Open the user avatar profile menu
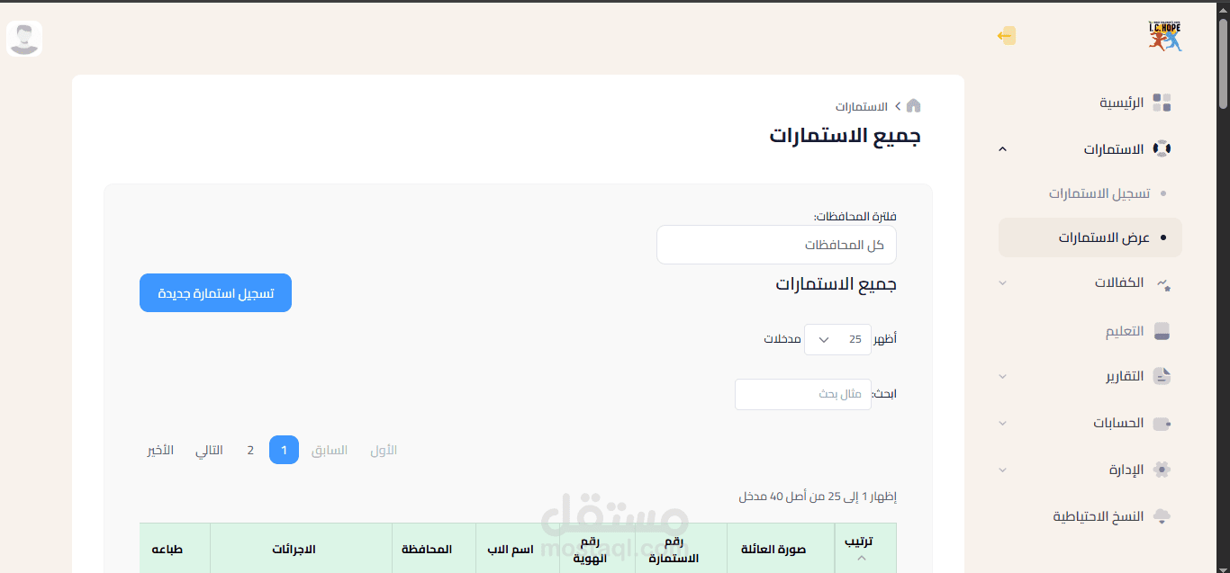 [x=24, y=39]
